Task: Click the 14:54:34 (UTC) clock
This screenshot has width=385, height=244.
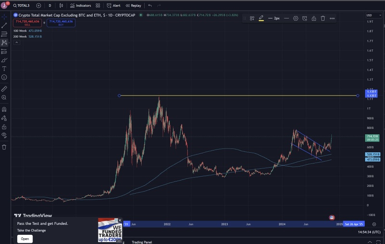Action: coord(369,232)
